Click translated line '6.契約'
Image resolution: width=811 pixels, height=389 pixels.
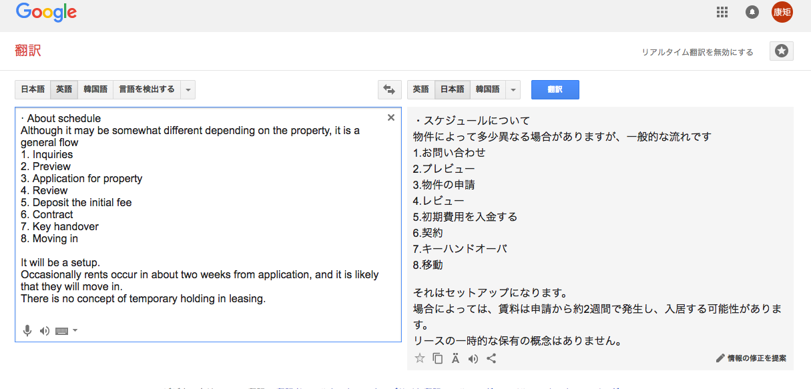pos(428,233)
